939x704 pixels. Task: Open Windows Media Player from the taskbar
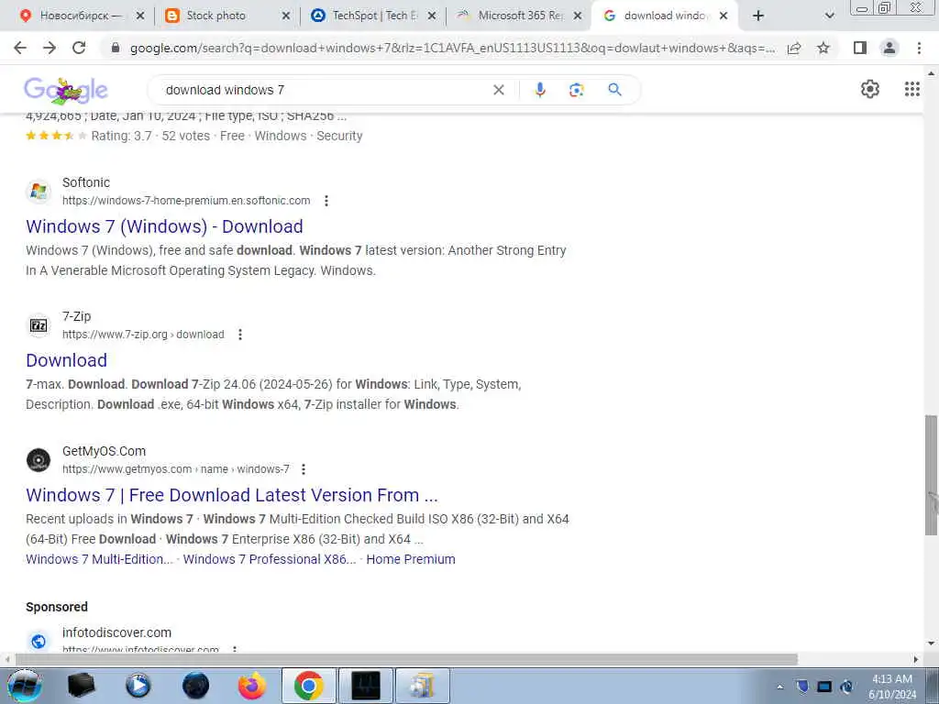pyautogui.click(x=138, y=686)
